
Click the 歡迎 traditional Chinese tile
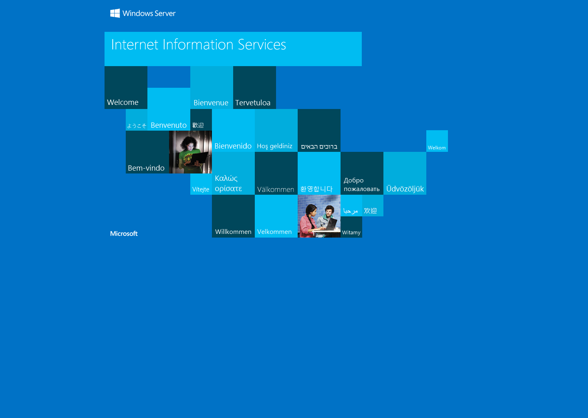click(x=201, y=120)
